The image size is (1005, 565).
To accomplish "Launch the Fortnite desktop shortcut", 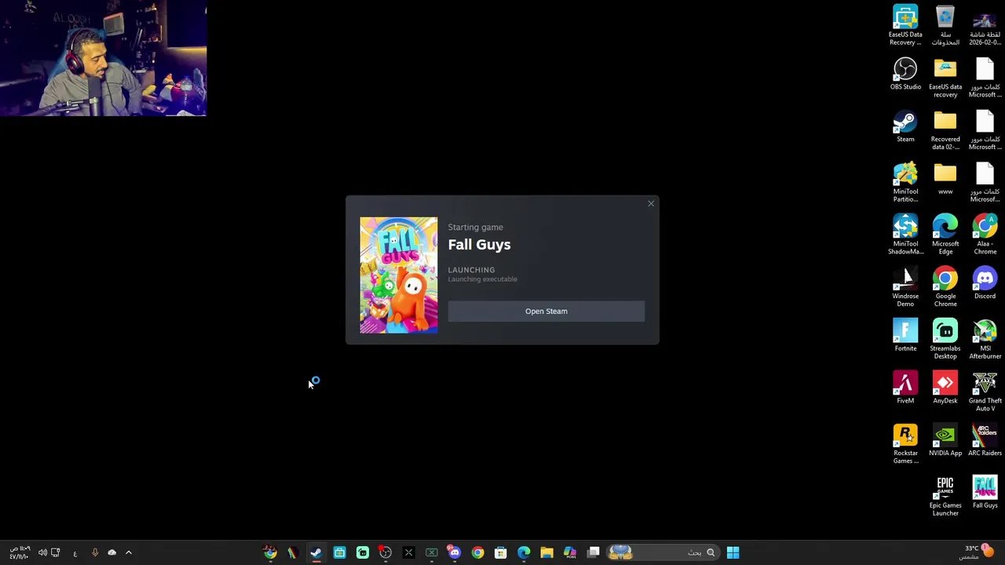I will pyautogui.click(x=905, y=336).
